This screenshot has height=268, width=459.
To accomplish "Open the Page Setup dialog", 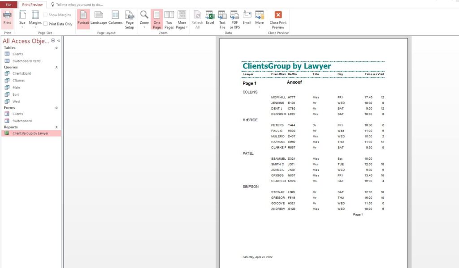I will point(130,19).
